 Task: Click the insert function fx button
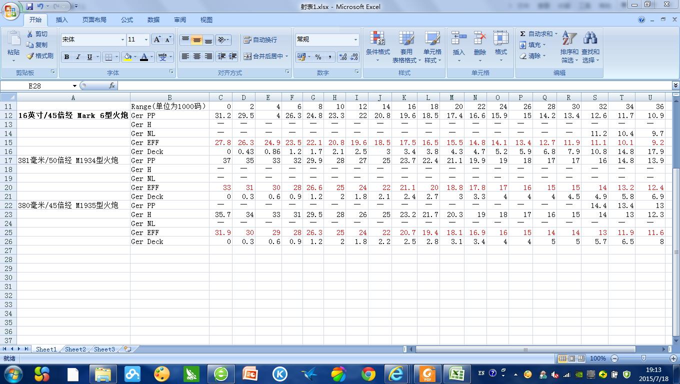112,86
